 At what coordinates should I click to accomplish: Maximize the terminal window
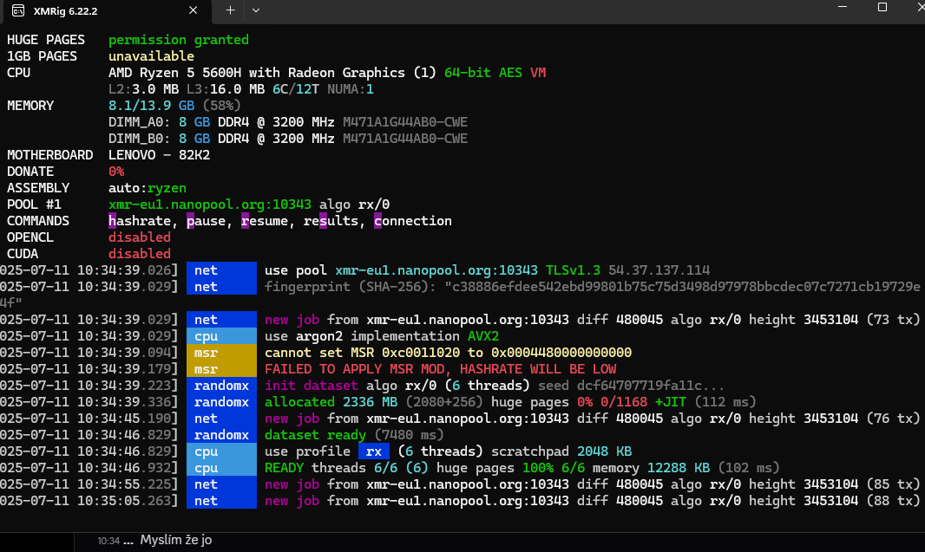click(882, 7)
